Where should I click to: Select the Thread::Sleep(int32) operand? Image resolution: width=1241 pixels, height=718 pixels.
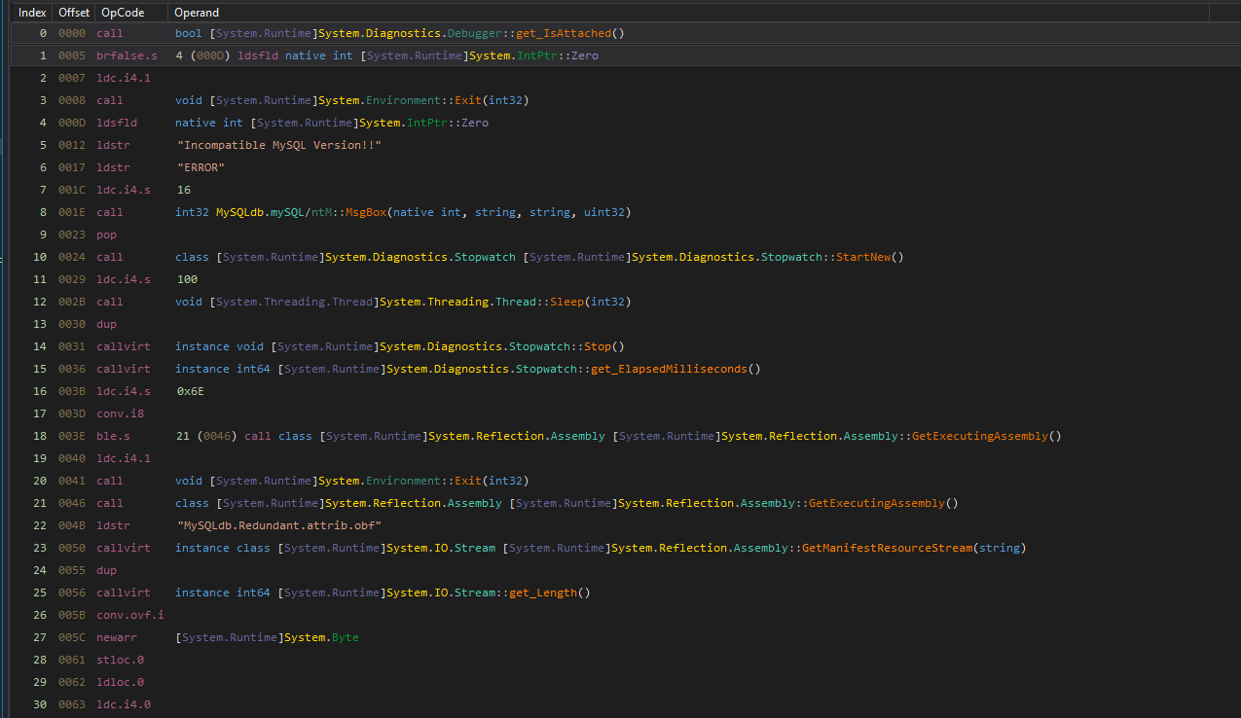(403, 302)
